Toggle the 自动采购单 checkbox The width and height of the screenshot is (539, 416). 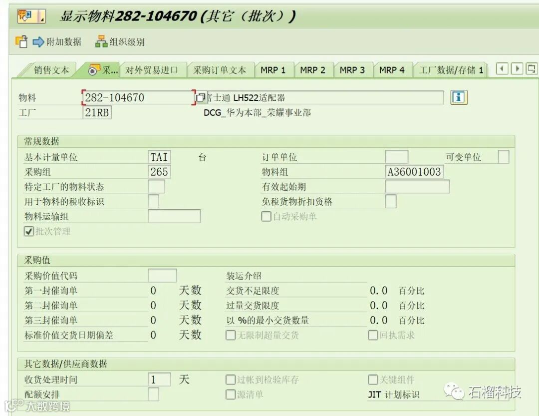(x=266, y=216)
